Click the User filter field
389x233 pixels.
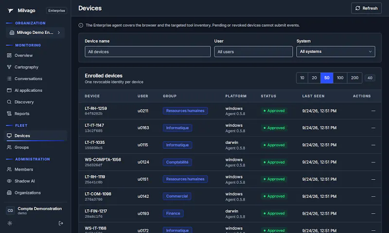(x=253, y=52)
